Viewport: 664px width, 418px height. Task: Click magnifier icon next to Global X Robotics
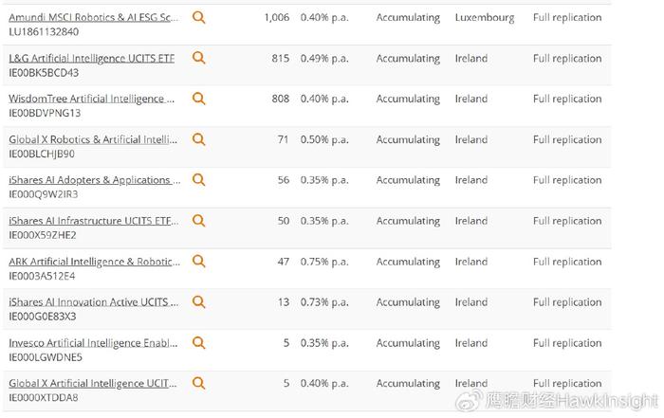(198, 139)
